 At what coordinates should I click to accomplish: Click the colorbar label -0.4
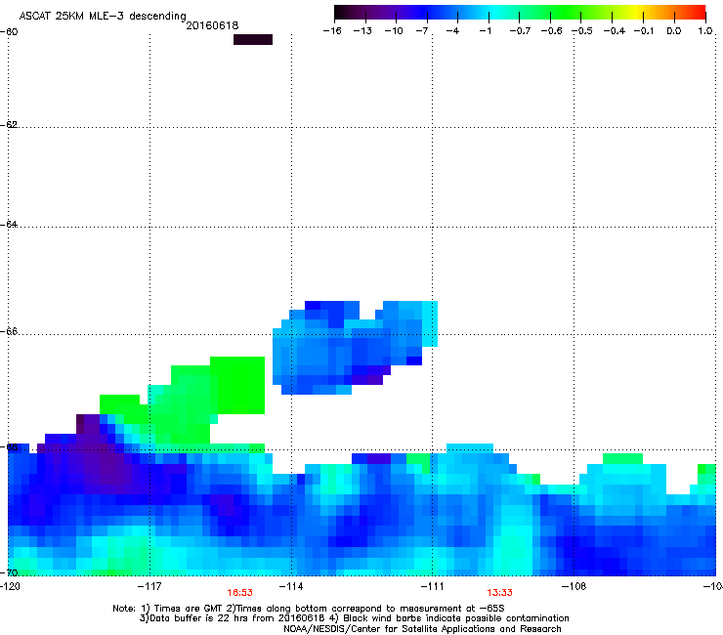615,31
